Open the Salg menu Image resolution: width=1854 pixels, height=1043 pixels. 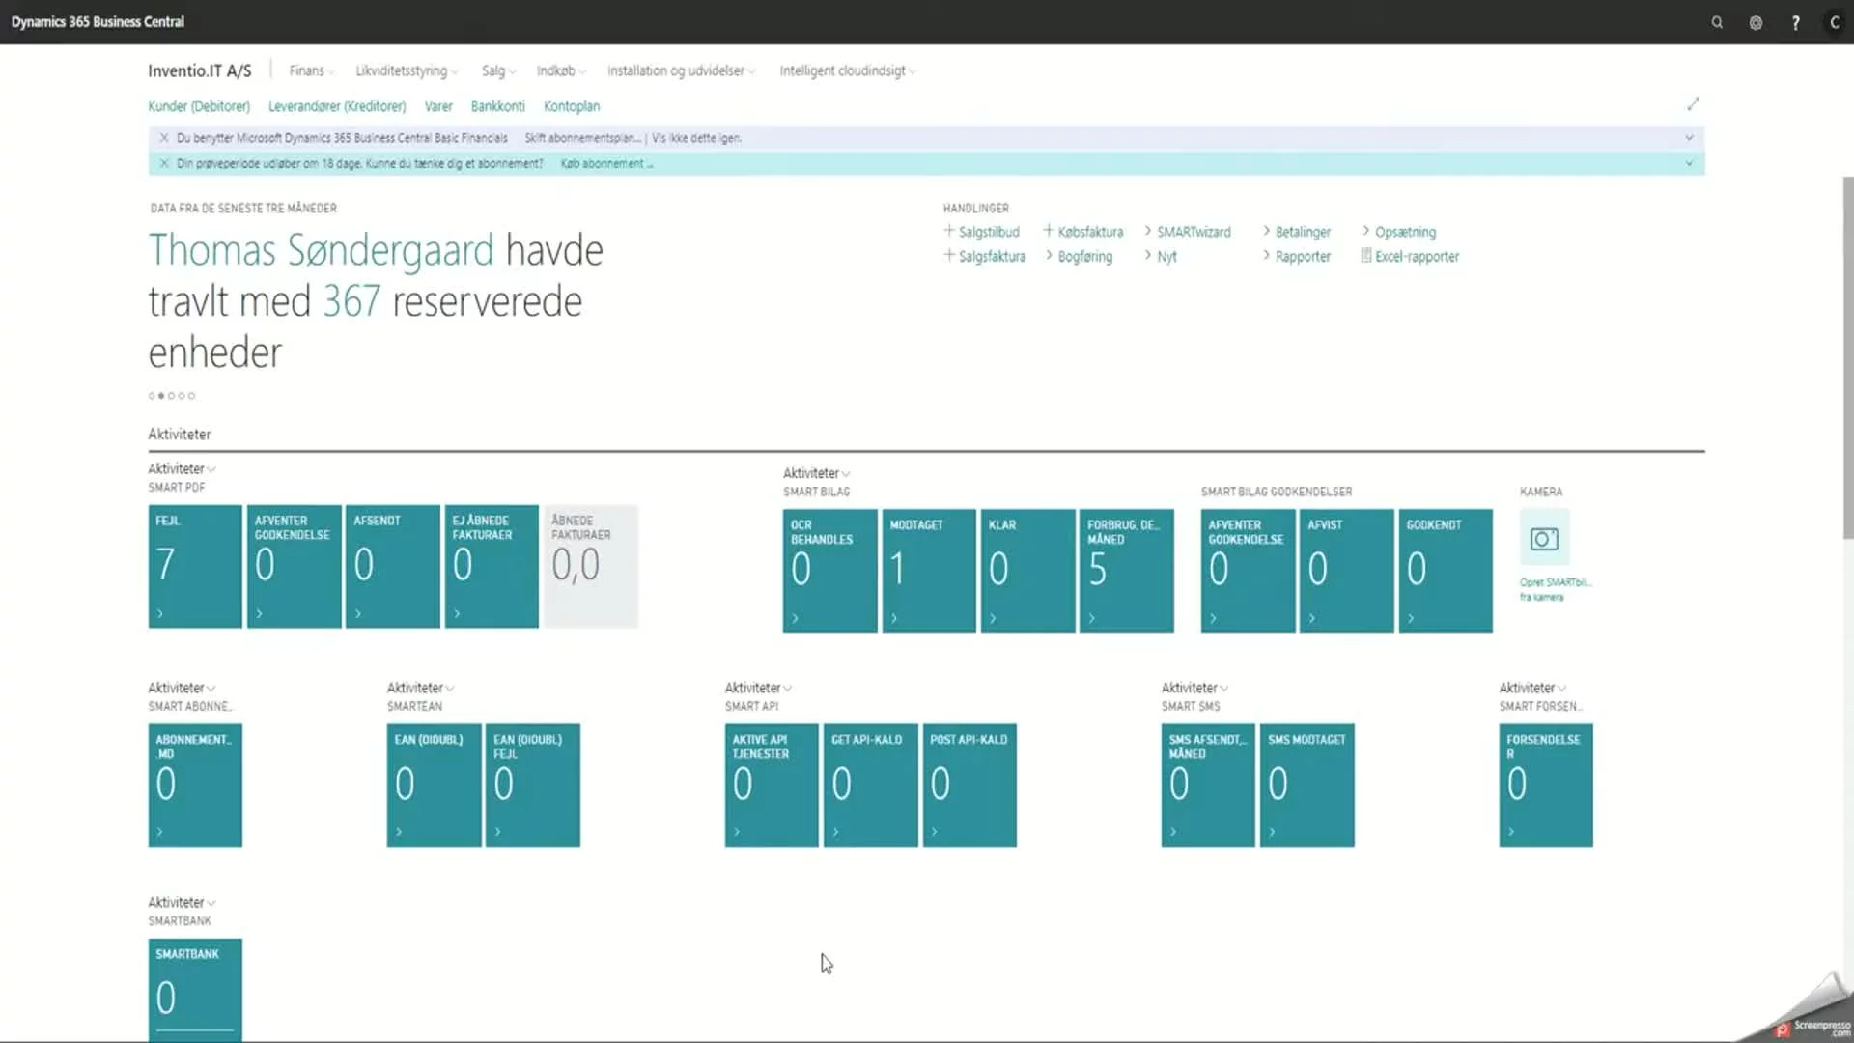coord(498,70)
